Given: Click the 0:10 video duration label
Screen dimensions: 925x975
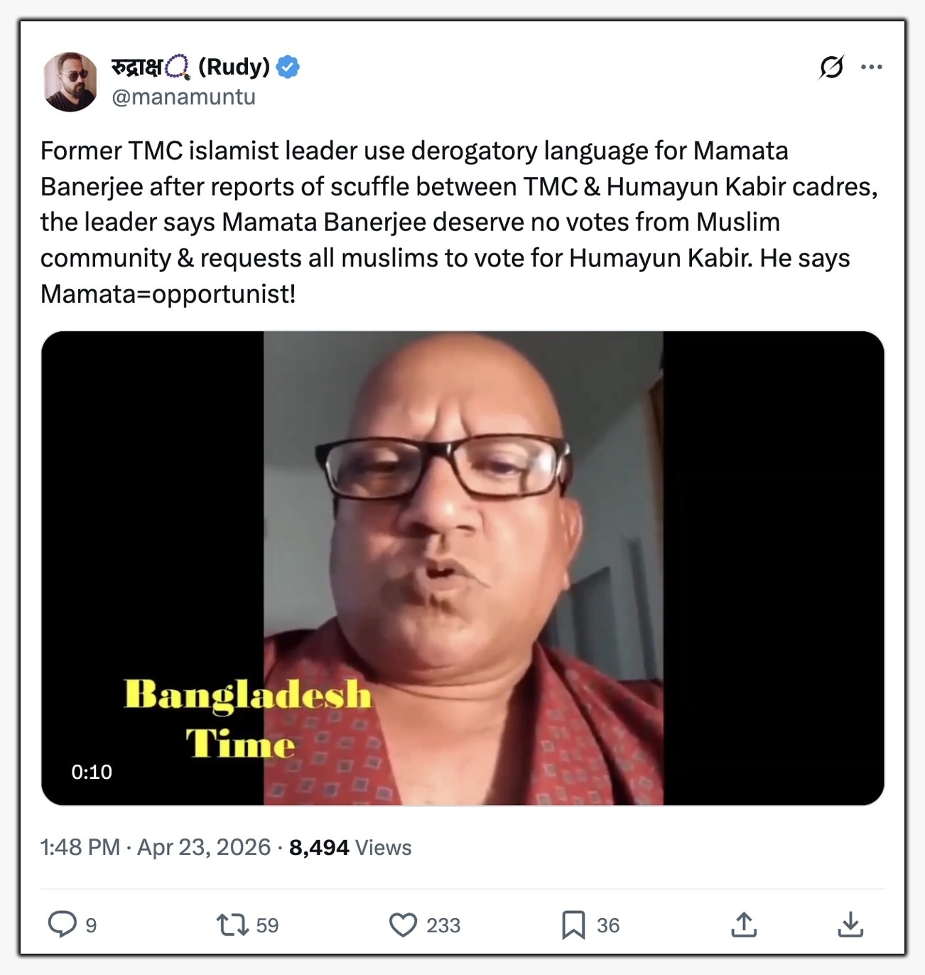Looking at the screenshot, I should coord(92,772).
